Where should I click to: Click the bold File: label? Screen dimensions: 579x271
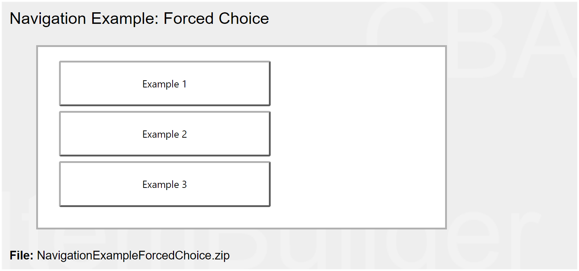pyautogui.click(x=21, y=255)
